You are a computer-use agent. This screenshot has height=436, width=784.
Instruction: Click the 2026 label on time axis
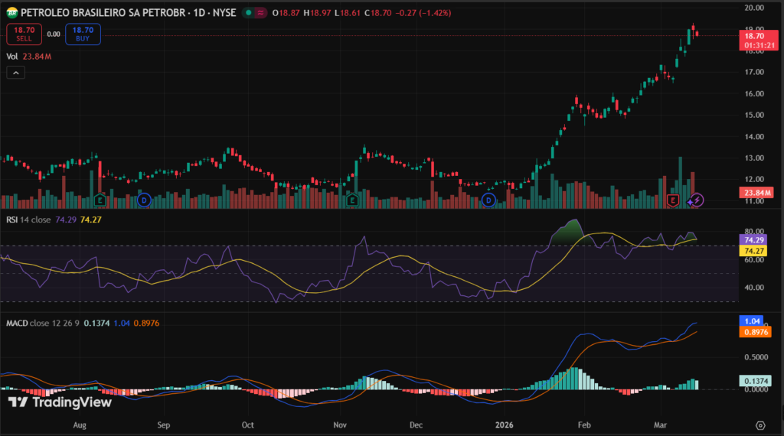503,422
